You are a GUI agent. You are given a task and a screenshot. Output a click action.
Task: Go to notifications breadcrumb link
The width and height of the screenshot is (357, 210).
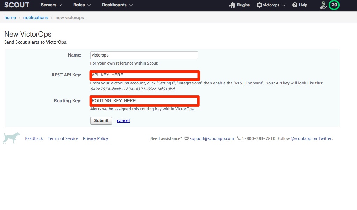tap(36, 18)
